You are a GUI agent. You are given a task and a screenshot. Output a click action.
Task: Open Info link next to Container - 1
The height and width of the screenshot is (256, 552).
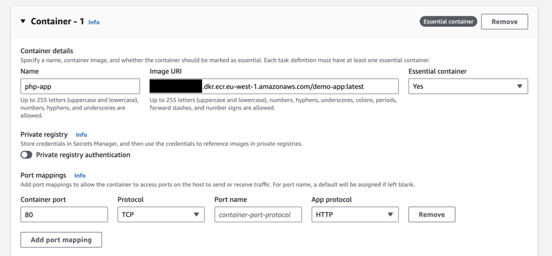coord(94,22)
